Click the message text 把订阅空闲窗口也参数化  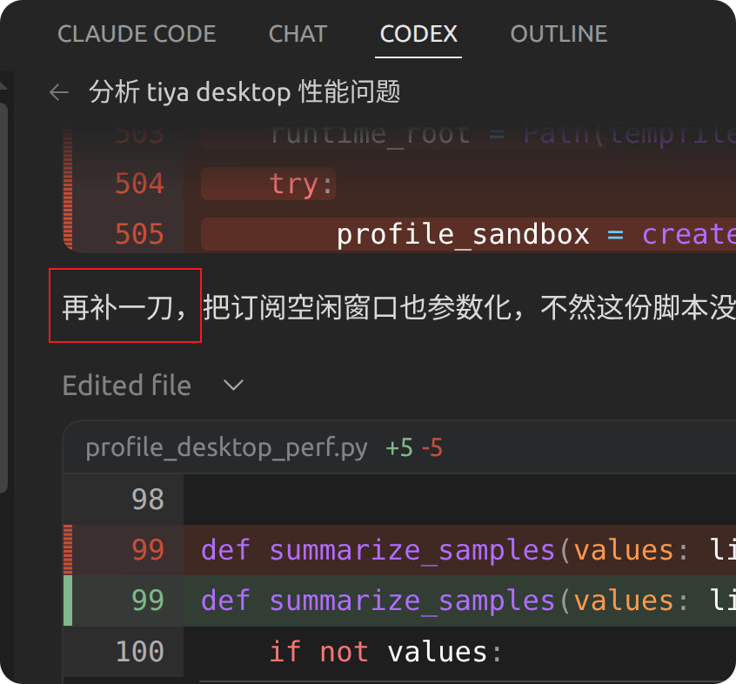pos(358,308)
